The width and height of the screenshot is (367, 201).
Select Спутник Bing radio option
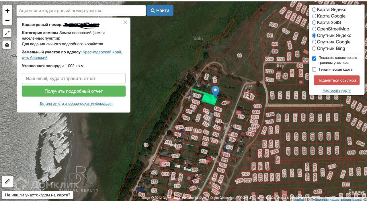pos(314,49)
